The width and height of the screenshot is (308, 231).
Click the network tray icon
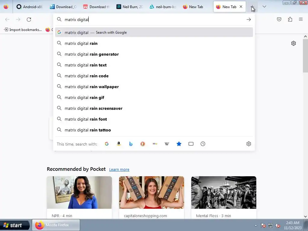point(270,225)
